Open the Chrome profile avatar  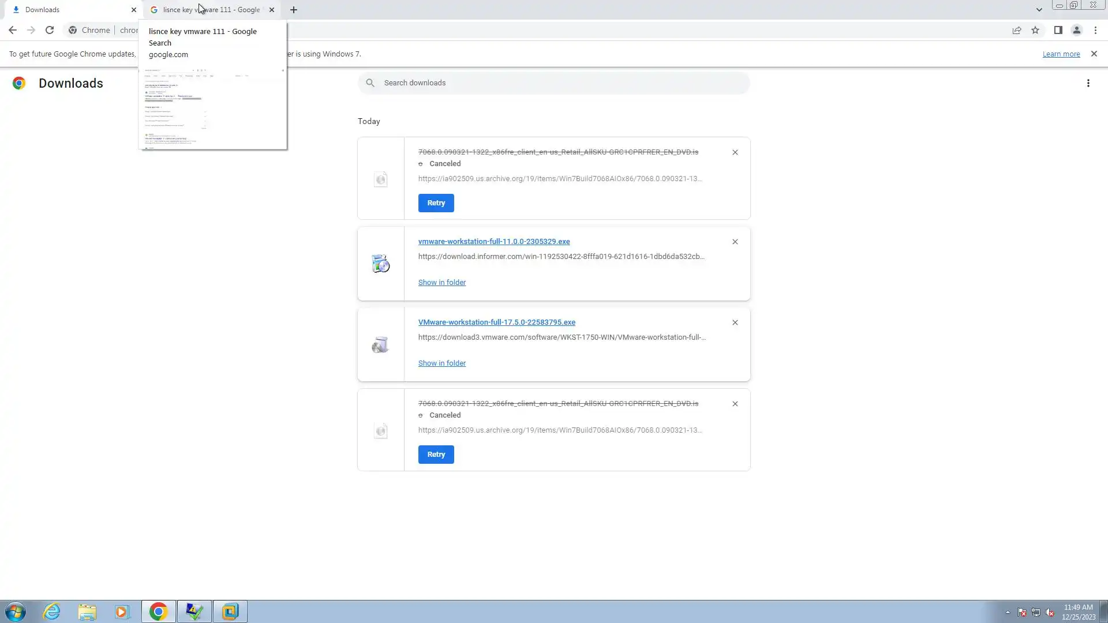click(1076, 30)
